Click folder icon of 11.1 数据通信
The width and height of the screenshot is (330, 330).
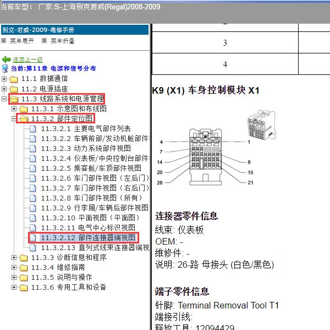coord(14,79)
